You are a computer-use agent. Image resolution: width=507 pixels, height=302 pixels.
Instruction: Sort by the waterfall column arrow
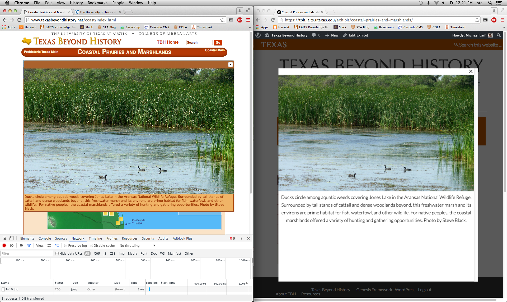tap(247, 283)
